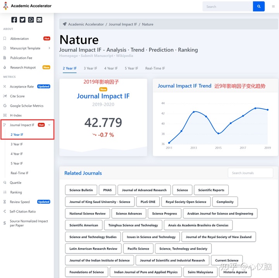
Task: Share via the WhatsApp icon
Action: pyautogui.click(x=31, y=20)
